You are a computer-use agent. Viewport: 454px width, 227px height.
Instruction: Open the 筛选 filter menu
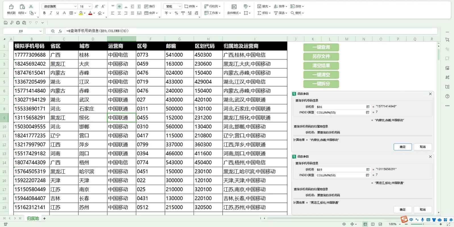(x=281, y=13)
